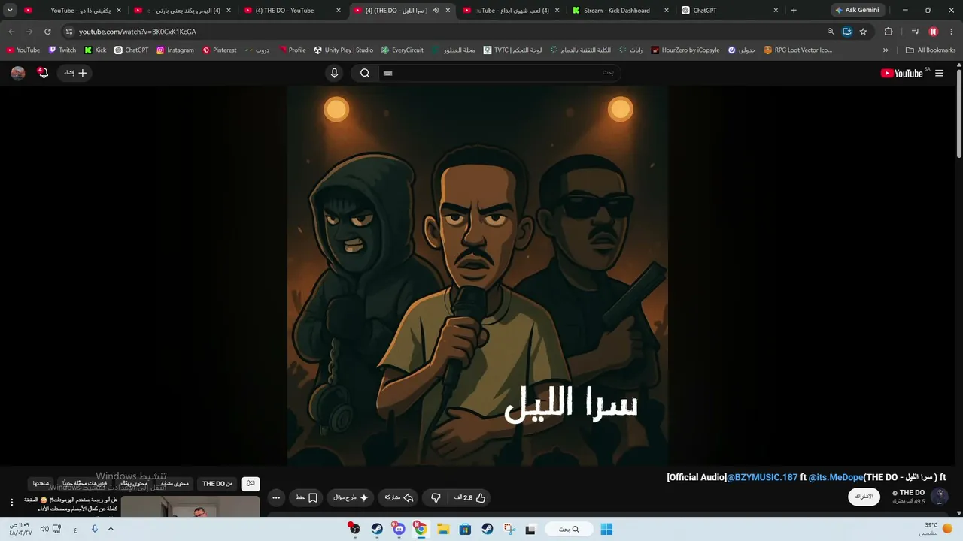Open options menu for the suggested video
This screenshot has height=541, width=963.
pyautogui.click(x=11, y=502)
